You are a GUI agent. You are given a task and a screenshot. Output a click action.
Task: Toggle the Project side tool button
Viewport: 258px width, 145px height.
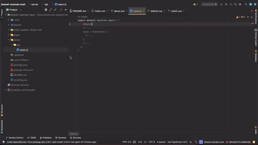tap(2, 14)
